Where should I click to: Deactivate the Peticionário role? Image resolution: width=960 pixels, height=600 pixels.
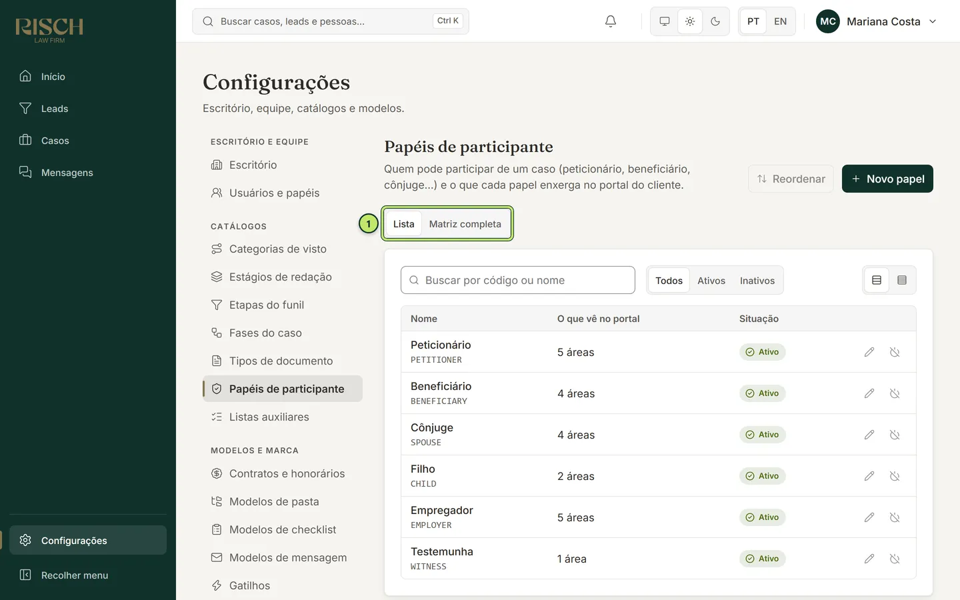895,352
